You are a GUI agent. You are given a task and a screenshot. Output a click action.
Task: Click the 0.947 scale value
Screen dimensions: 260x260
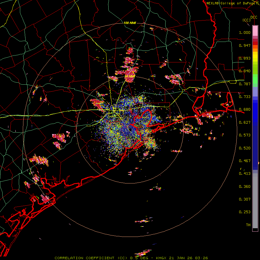click(x=245, y=45)
